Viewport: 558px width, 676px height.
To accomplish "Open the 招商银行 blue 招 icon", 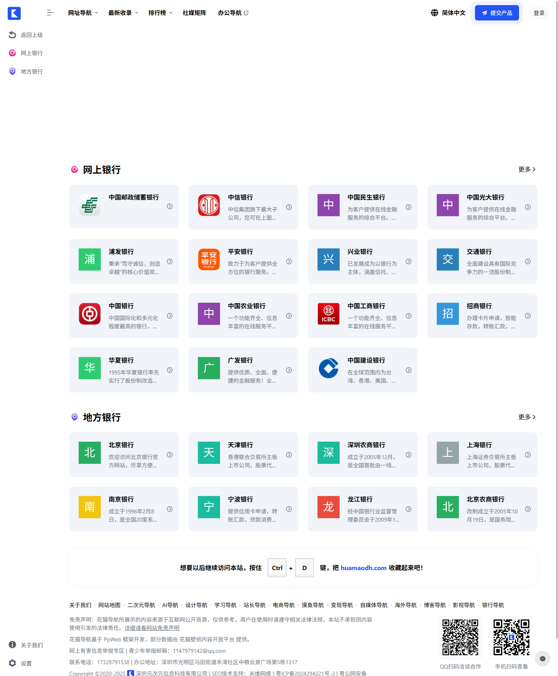I will tap(448, 314).
